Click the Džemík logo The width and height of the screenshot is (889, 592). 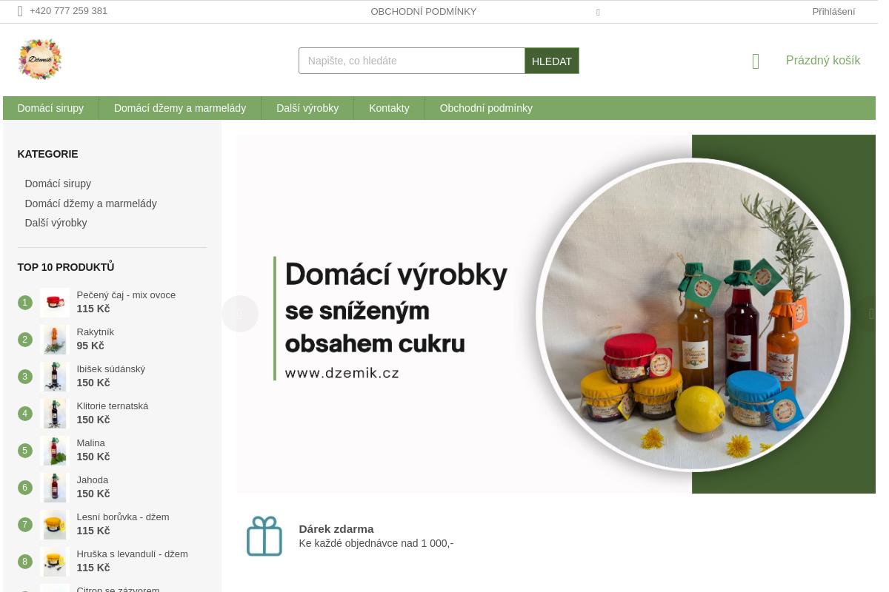(40, 59)
